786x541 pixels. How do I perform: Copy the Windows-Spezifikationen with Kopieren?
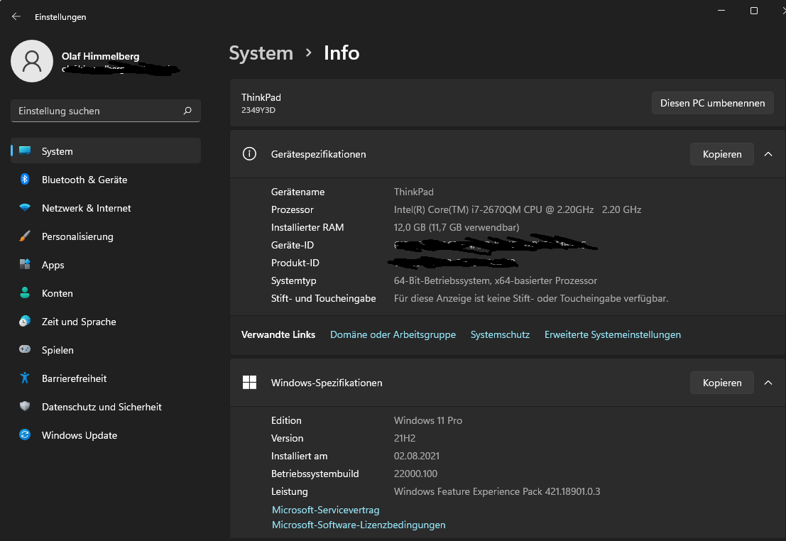(x=722, y=383)
